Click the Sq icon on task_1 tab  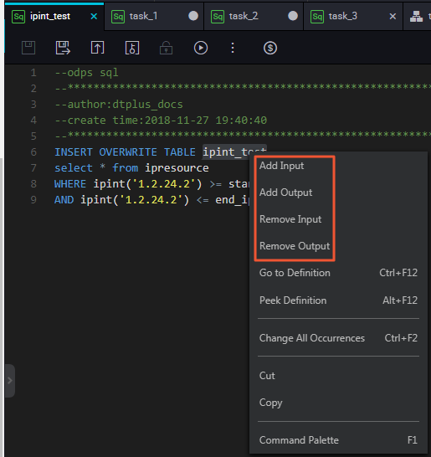pyautogui.click(x=118, y=17)
